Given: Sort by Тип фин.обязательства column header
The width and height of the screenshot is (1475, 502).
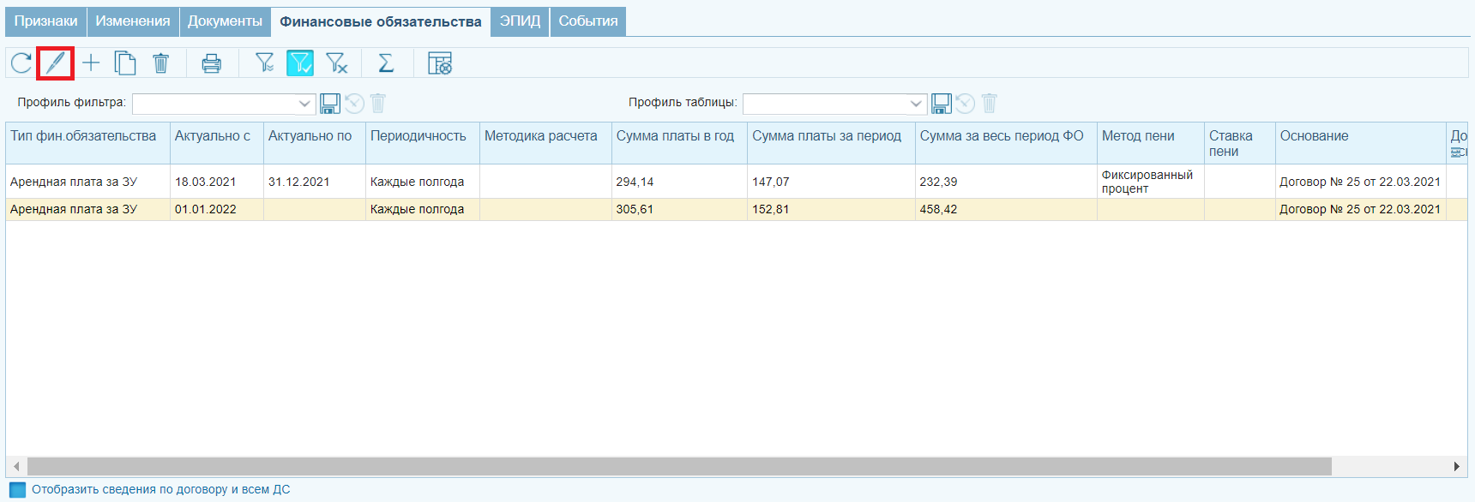Looking at the screenshot, I should pos(87,143).
